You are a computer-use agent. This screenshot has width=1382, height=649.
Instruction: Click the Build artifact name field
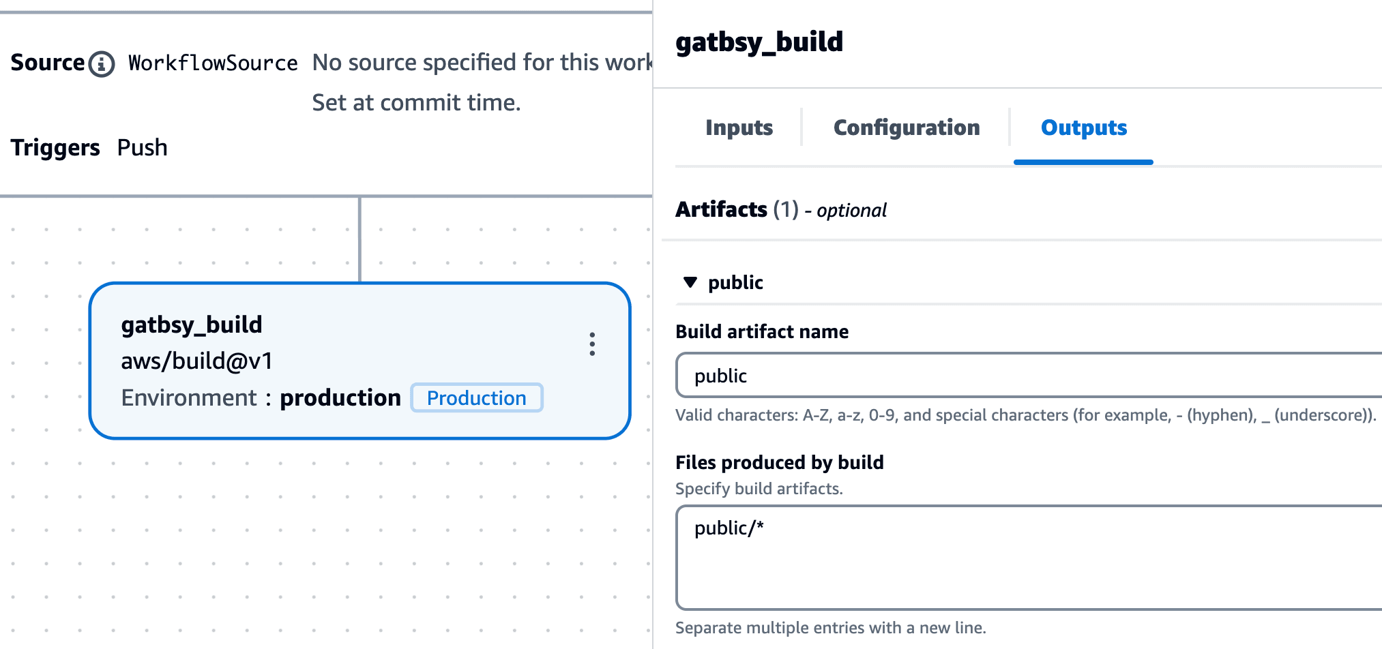click(1023, 376)
